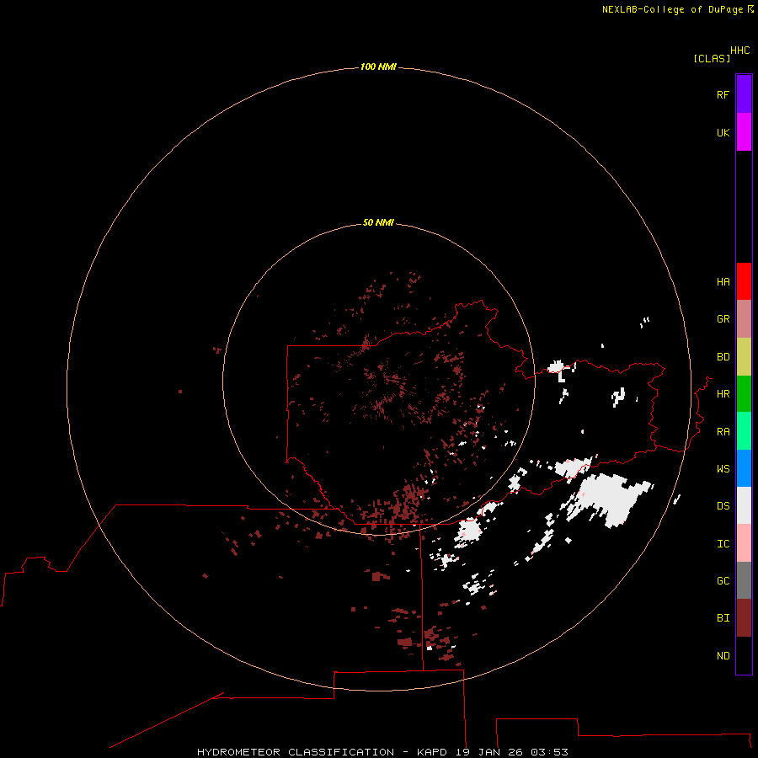The height and width of the screenshot is (758, 758).
Task: Click the WS legend label
Action: (x=723, y=469)
